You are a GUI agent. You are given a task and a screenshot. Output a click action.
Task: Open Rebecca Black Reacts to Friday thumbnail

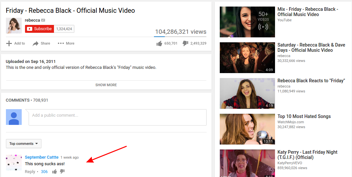point(247,93)
